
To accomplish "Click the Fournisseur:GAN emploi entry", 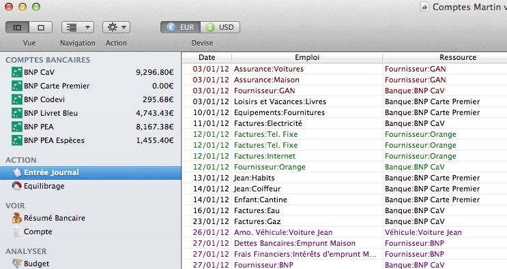I will [265, 91].
